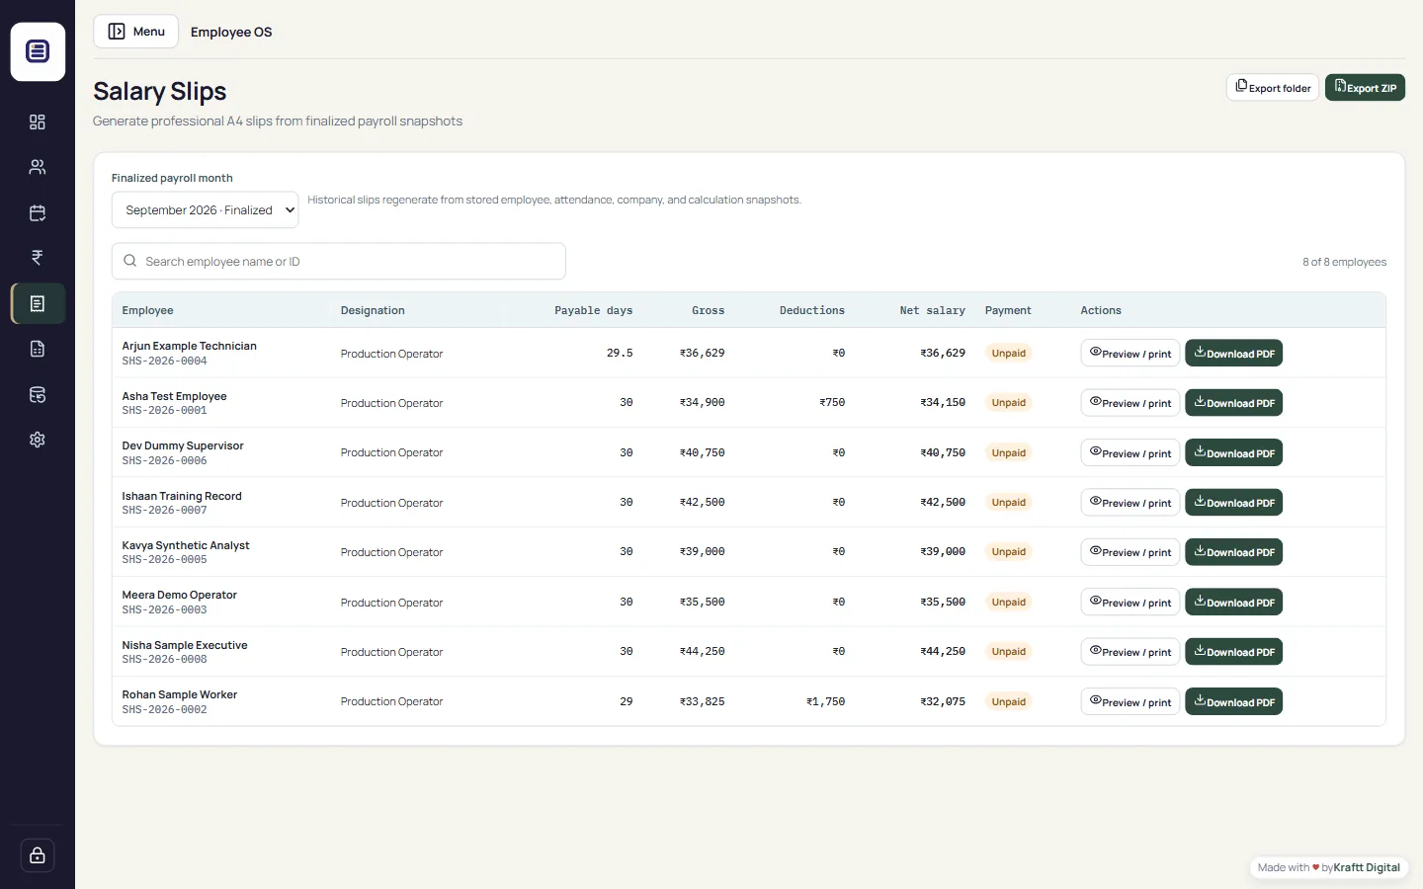
Task: Click the Deductions column header
Action: tap(812, 310)
